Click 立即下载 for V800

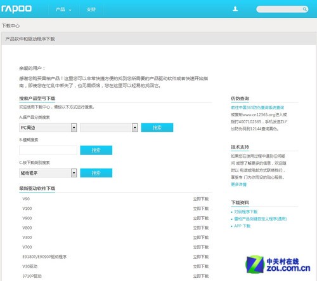pyautogui.click(x=201, y=228)
